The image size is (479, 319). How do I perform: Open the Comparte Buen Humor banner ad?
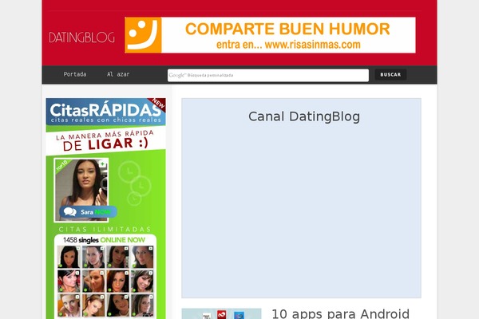pos(270,35)
